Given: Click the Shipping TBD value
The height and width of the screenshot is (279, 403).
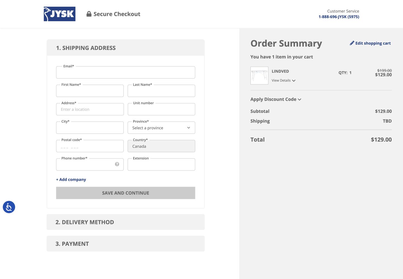Looking at the screenshot, I should point(387,121).
